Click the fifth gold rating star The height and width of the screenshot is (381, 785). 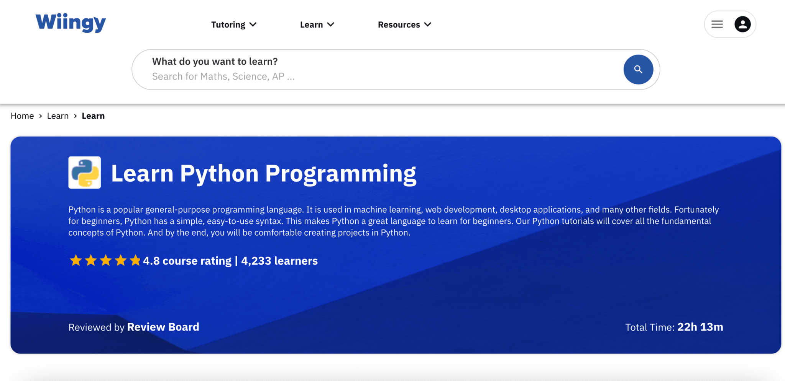(135, 261)
